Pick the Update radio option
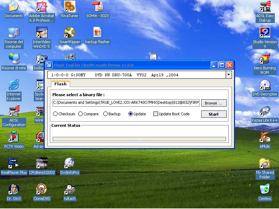Screen dimensions: 279x209 pos(130,114)
